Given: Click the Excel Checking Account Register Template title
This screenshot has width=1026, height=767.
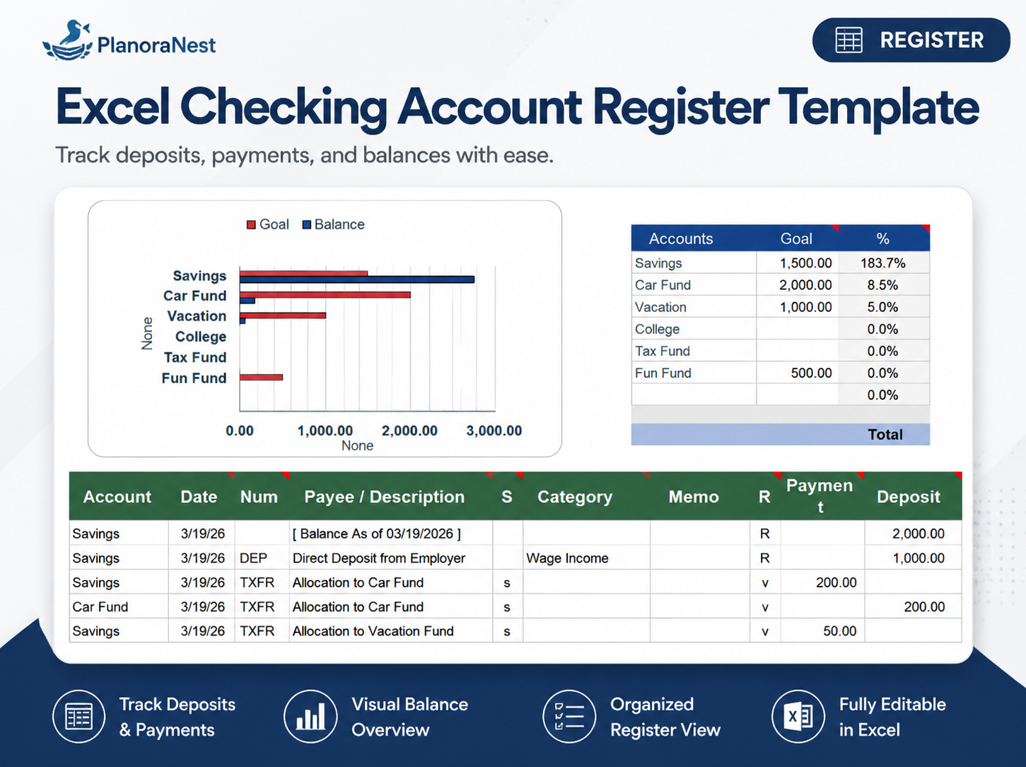Looking at the screenshot, I should (517, 107).
